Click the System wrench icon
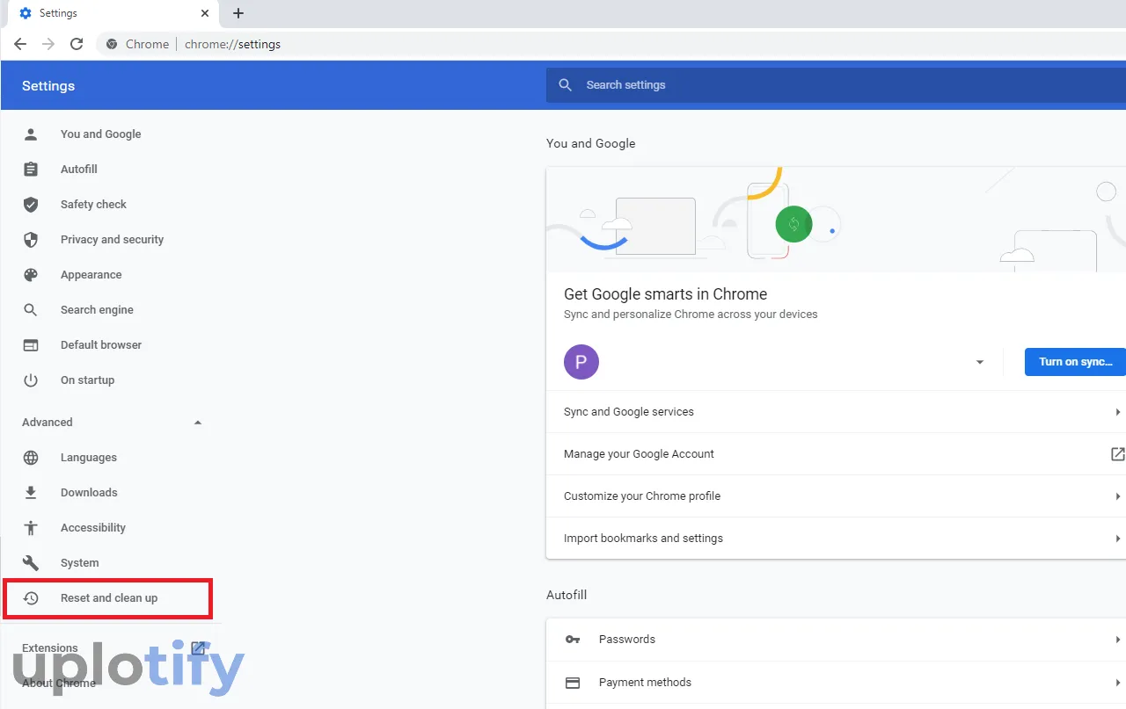The width and height of the screenshot is (1126, 709). tap(31, 563)
